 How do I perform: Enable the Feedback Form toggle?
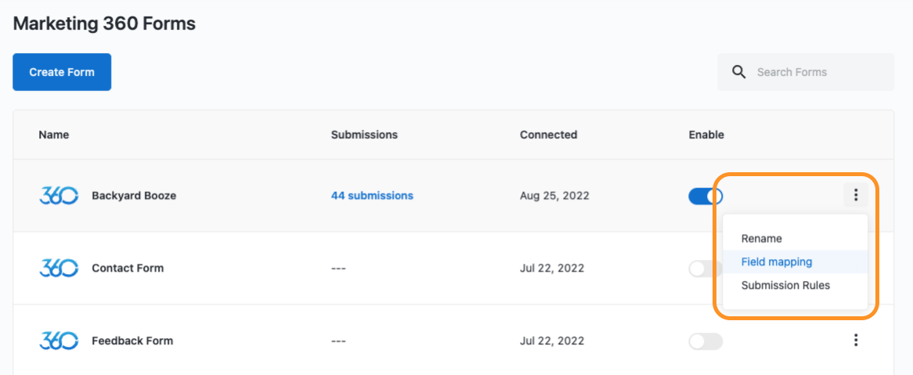(x=705, y=341)
